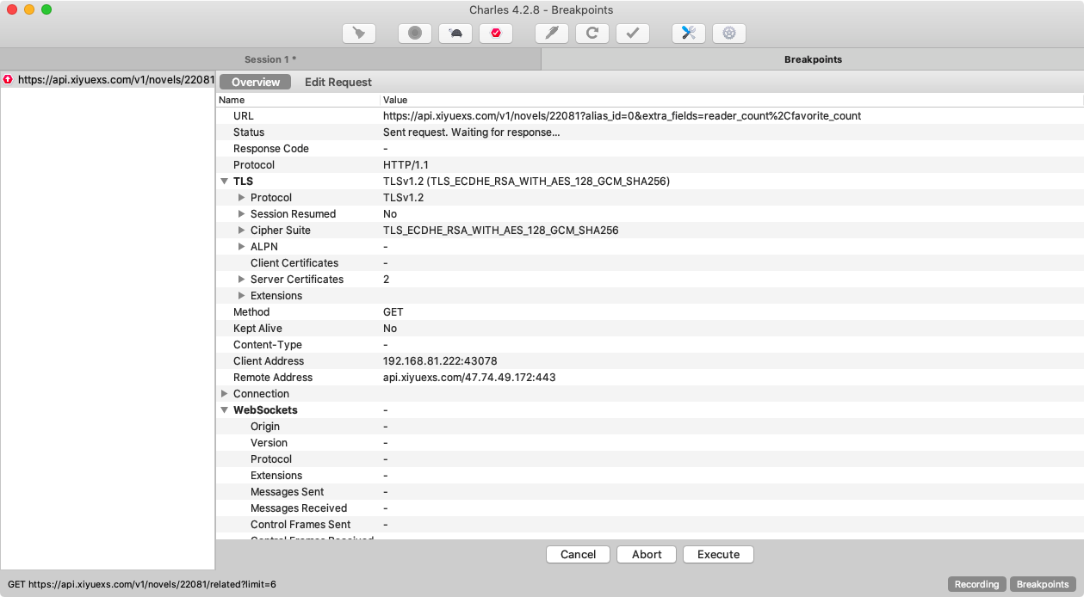Click the Value column header
1084x597 pixels.
click(x=732, y=100)
